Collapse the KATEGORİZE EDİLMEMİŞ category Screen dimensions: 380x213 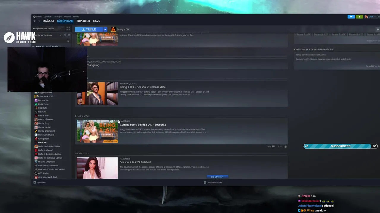point(46,46)
